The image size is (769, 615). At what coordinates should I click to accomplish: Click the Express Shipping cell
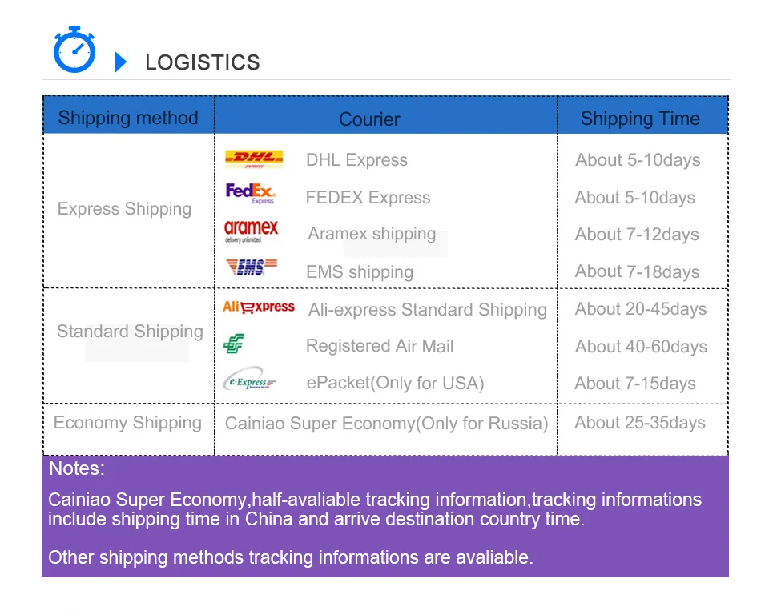(125, 209)
